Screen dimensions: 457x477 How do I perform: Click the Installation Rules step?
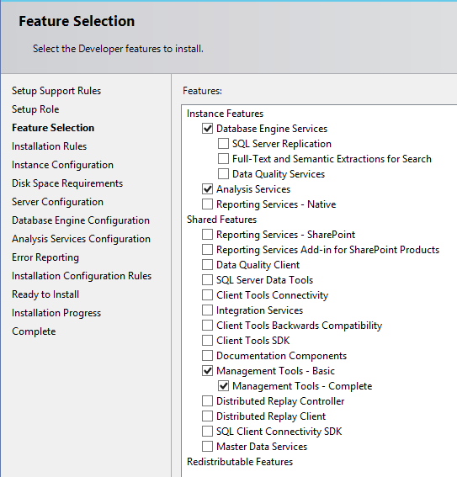[50, 146]
